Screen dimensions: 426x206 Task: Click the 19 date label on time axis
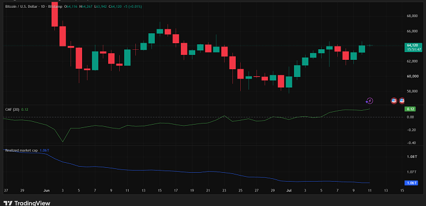click(x=192, y=190)
